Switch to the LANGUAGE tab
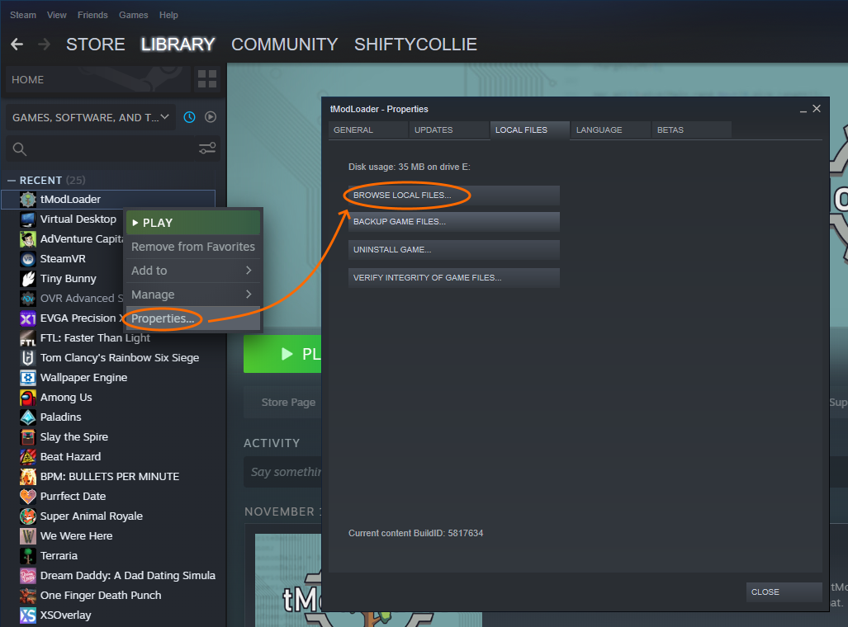The image size is (848, 627). (x=610, y=130)
